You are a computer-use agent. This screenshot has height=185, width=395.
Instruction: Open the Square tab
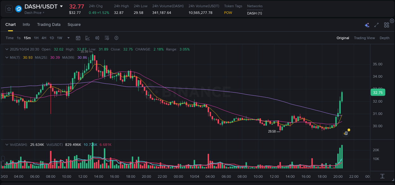coord(74,24)
